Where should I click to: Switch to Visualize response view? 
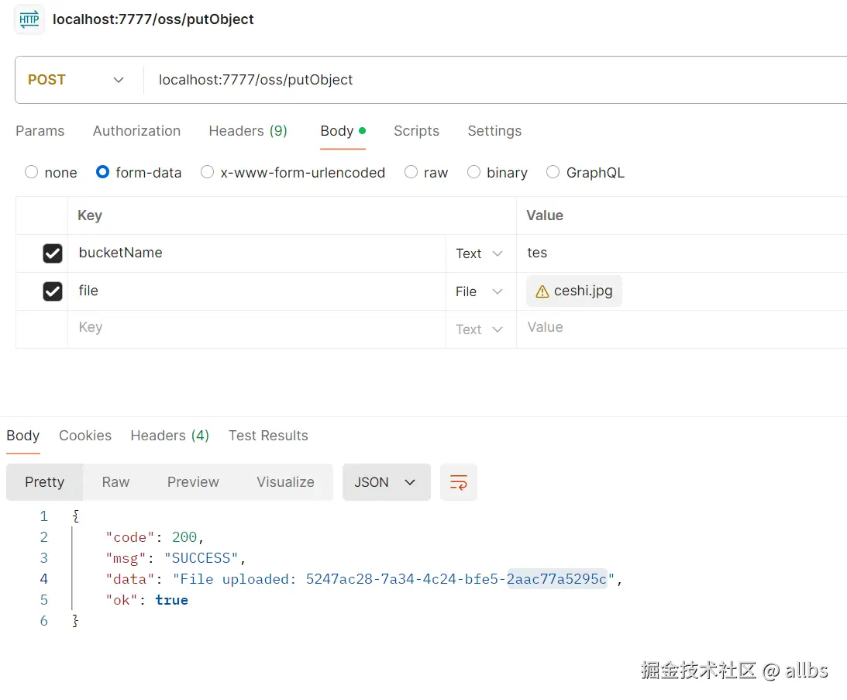[285, 482]
